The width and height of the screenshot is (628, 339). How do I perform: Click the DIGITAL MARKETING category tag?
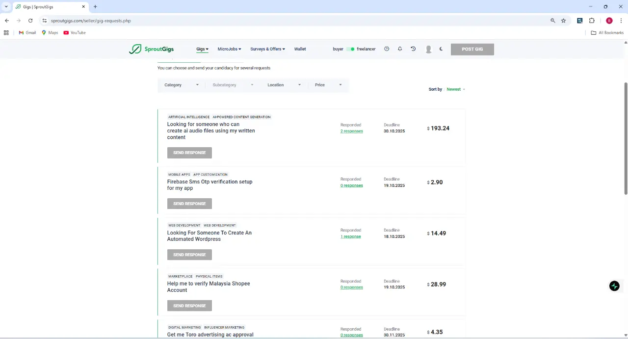coord(184,328)
